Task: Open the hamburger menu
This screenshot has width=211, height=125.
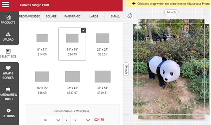Action: tap(5, 5)
